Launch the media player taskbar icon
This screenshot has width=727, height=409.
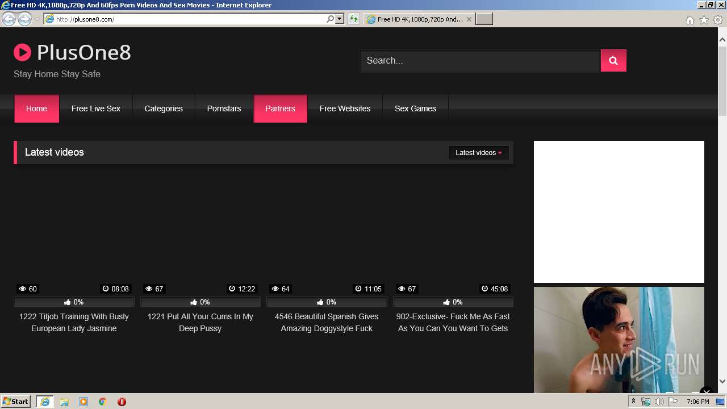tap(83, 402)
